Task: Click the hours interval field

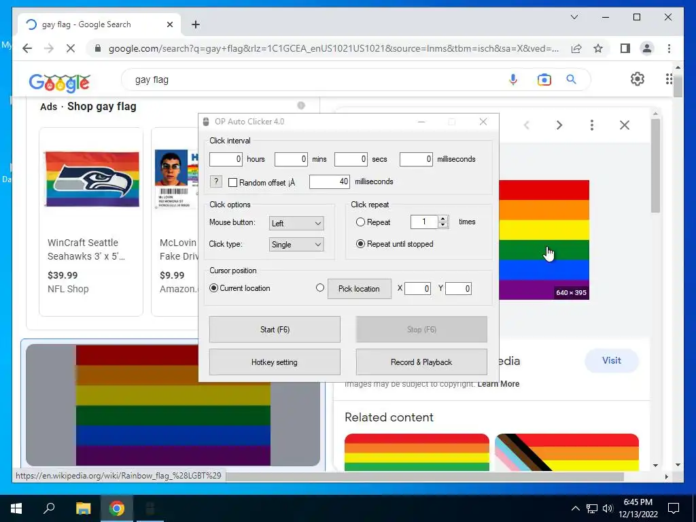Action: pyautogui.click(x=226, y=159)
